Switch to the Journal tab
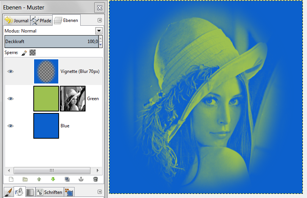This screenshot has height=198, width=307. tap(17, 20)
